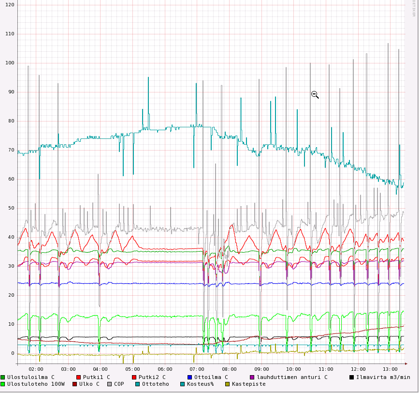Click the red Putki1 C legend swatch
420x394 pixels.
[78, 379]
